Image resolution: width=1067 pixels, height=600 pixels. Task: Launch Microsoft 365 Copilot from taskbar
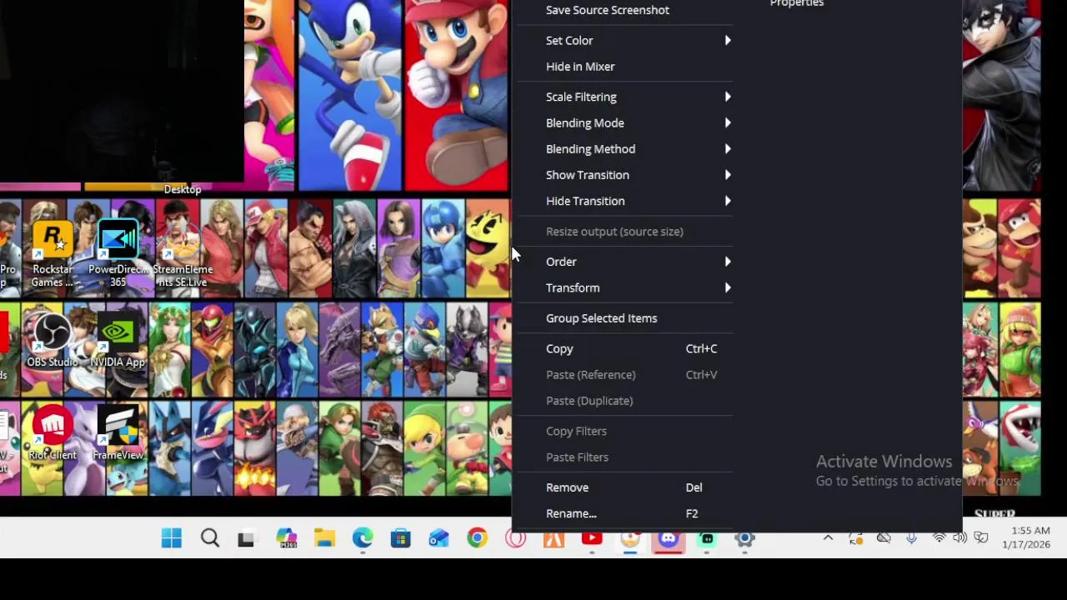[286, 539]
